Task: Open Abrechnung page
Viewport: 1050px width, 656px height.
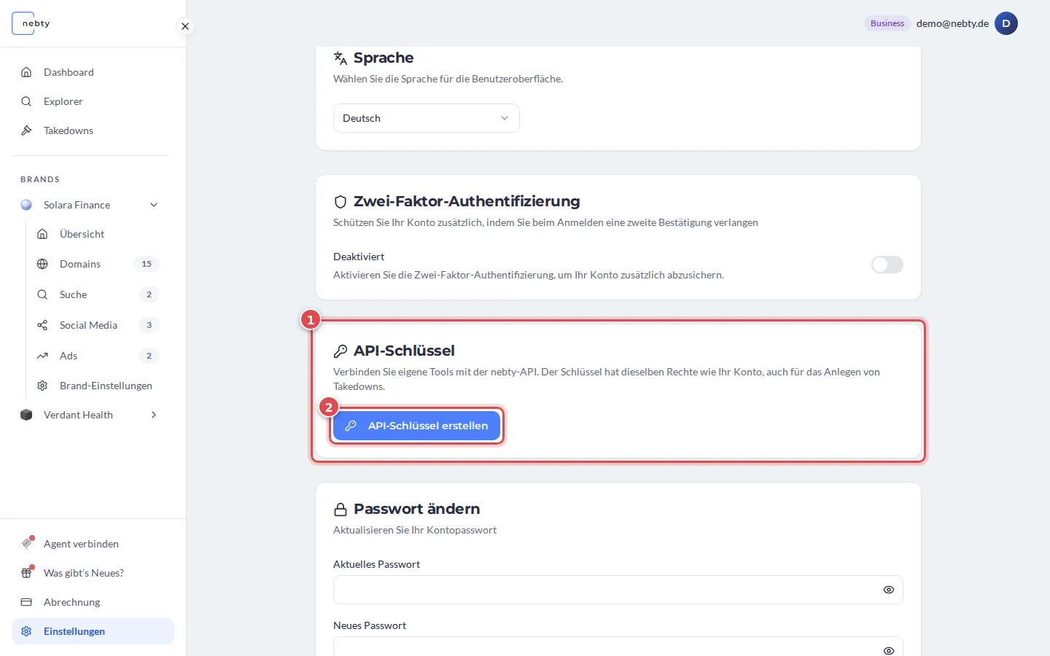Action: [71, 602]
